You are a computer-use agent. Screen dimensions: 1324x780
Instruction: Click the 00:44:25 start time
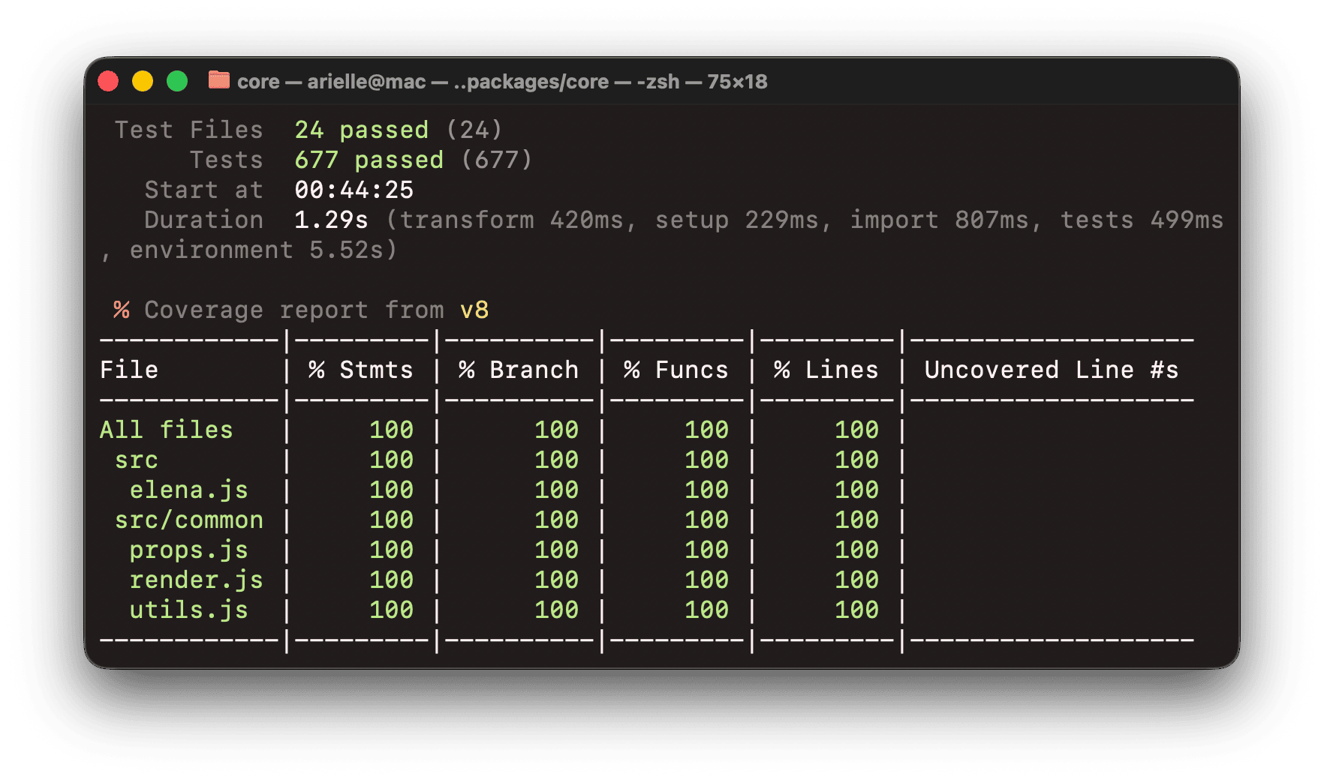[x=354, y=190]
